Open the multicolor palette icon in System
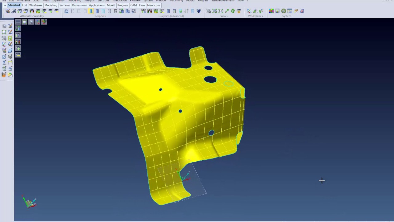 click(271, 11)
